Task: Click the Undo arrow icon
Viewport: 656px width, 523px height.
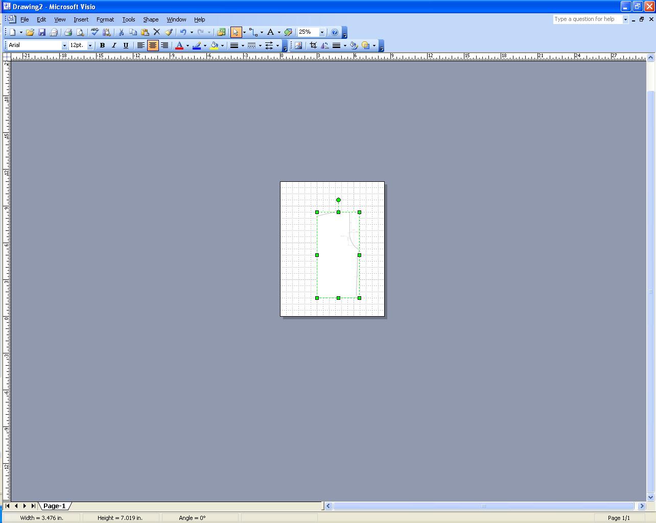Action: (x=183, y=32)
